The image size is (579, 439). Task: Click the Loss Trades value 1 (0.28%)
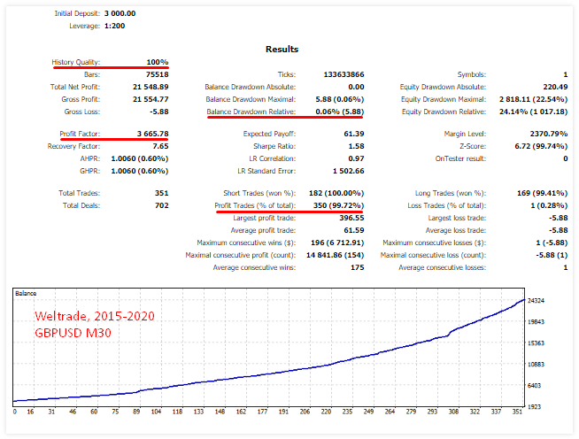[x=549, y=205]
